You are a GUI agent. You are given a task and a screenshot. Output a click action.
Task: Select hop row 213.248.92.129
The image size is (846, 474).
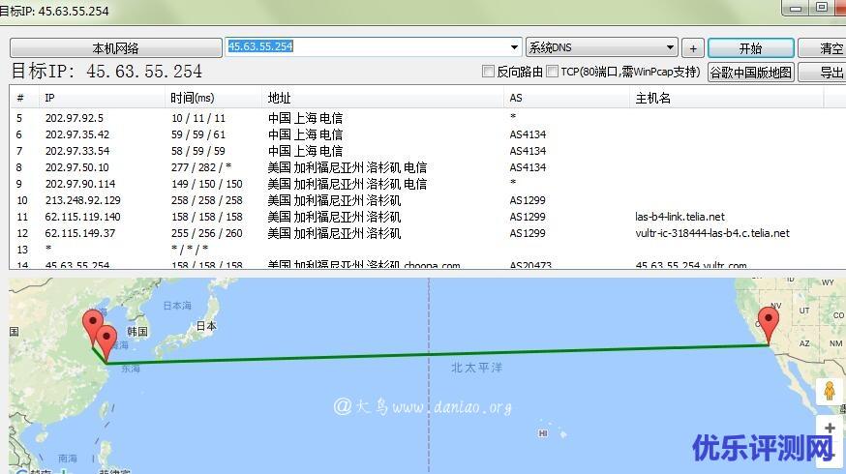(426, 200)
